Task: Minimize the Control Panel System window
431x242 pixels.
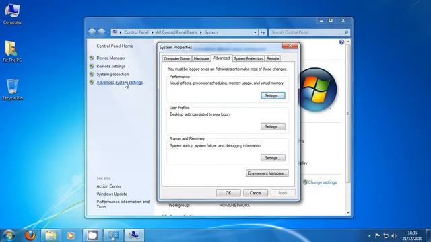Action: [321, 20]
